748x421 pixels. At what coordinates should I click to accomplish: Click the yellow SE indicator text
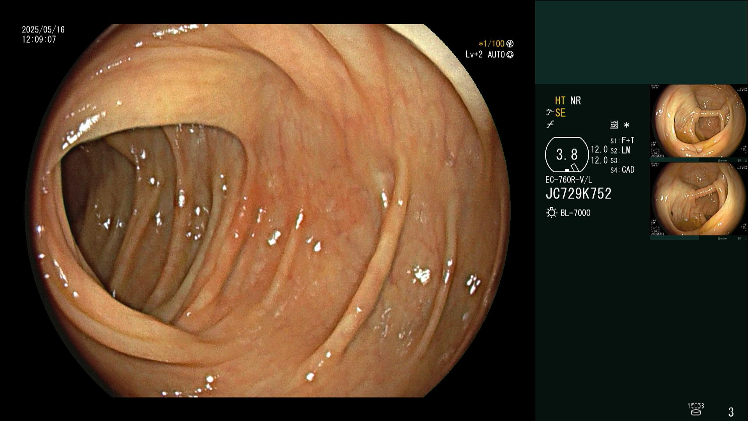(x=560, y=113)
